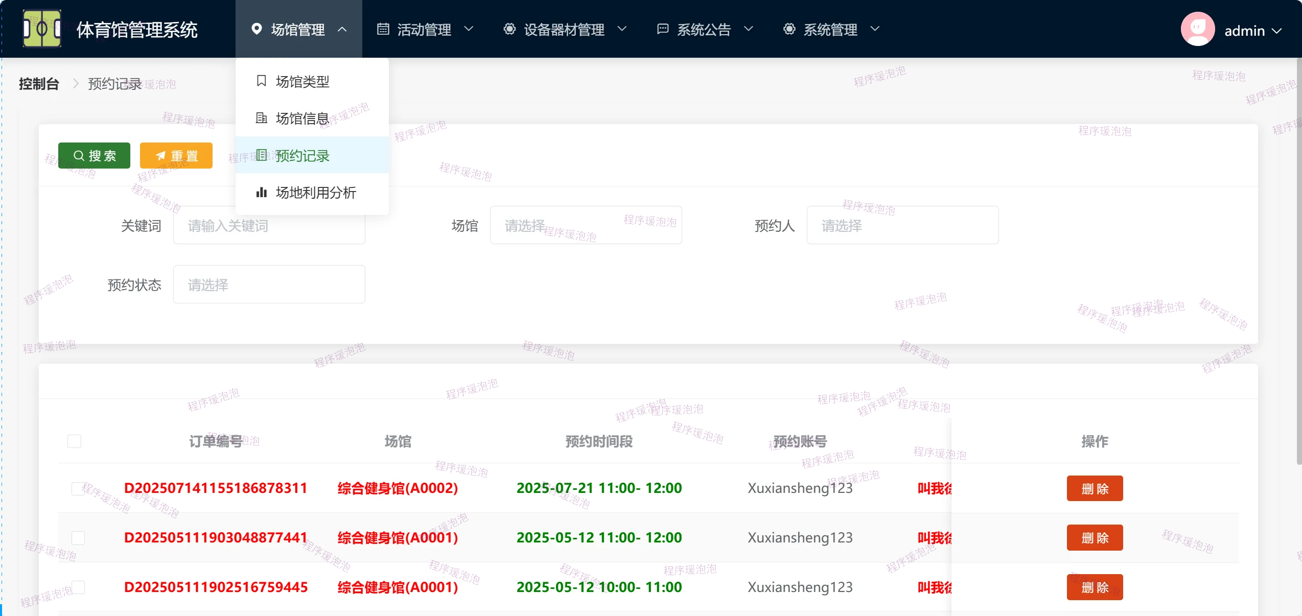Click the admin avatar image
The width and height of the screenshot is (1302, 616).
click(1197, 30)
